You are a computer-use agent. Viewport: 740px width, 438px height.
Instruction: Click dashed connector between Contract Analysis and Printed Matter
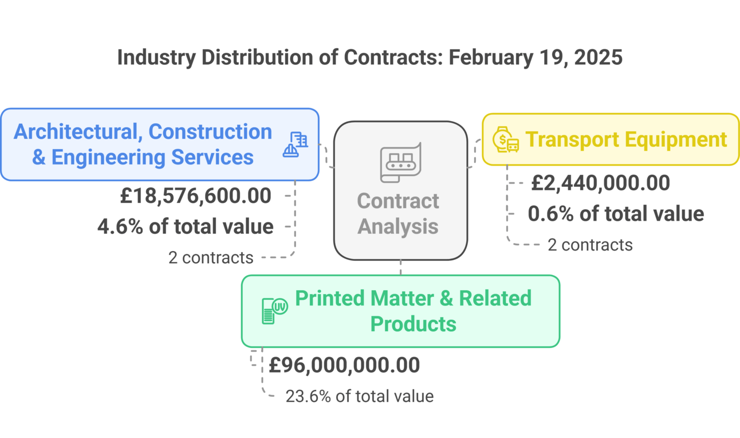400,268
